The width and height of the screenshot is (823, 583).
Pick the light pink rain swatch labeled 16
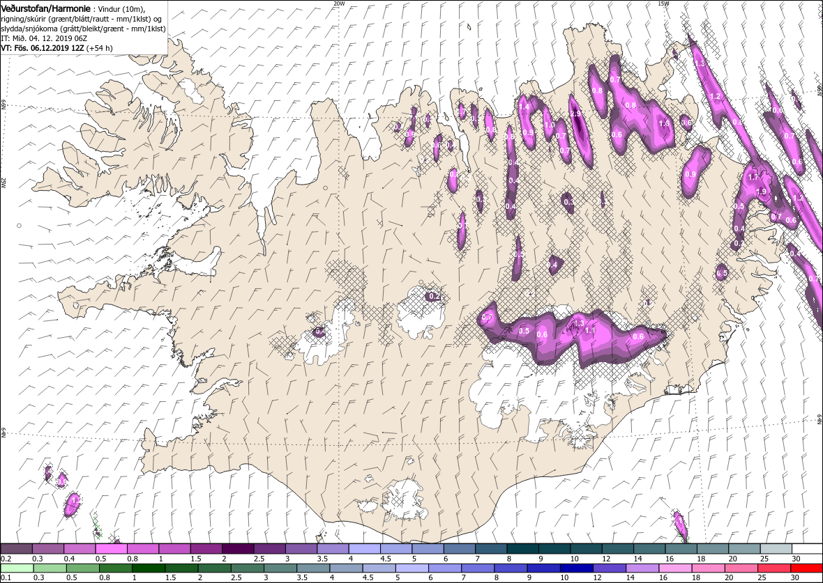pyautogui.click(x=675, y=568)
